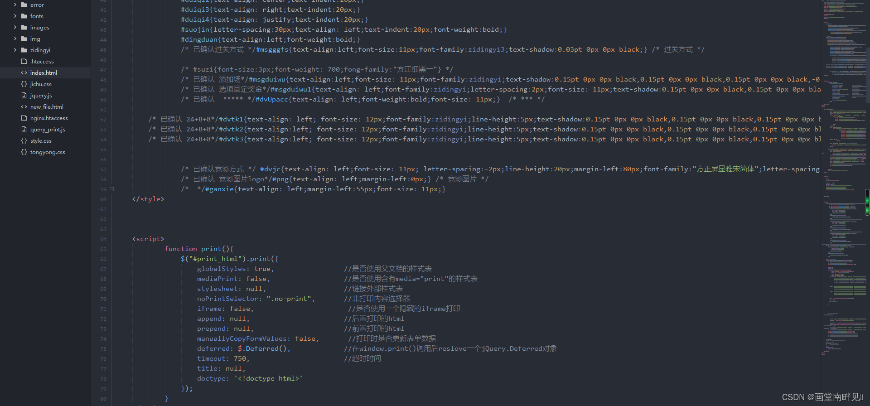This screenshot has height=406, width=870.
Task: Click the query_print.js file icon
Action: point(24,129)
